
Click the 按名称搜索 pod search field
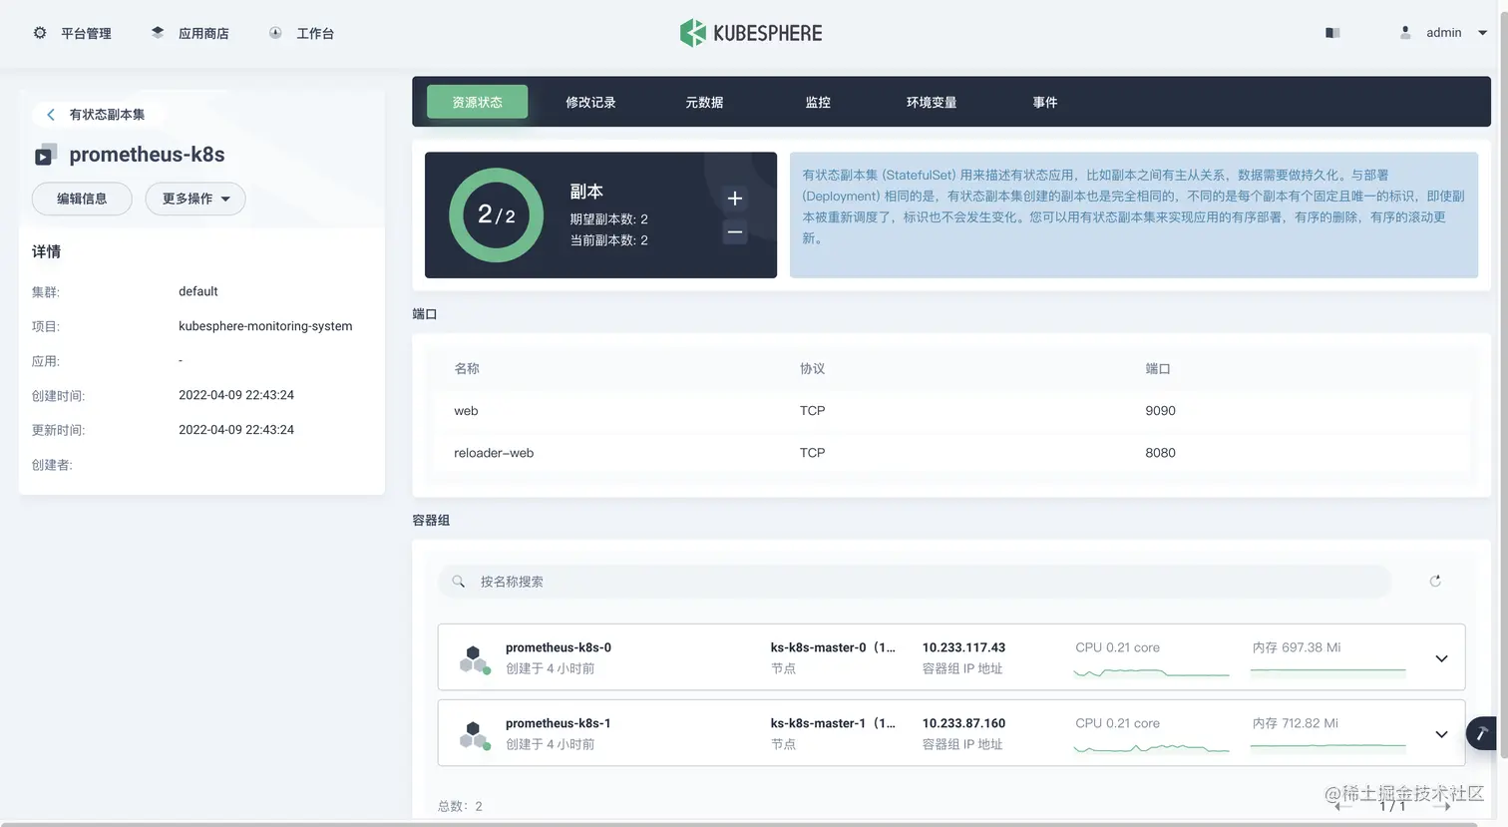coord(914,582)
